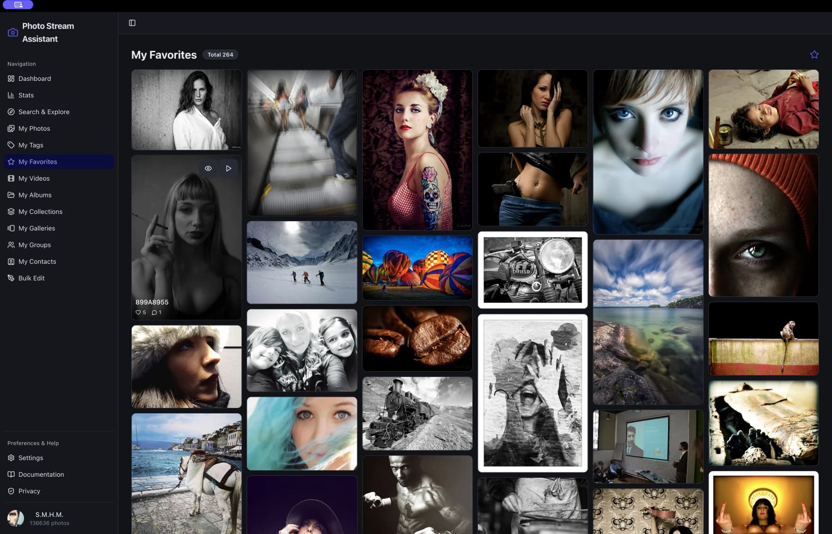Select the Bulk Edit pencil icon
The height and width of the screenshot is (534, 832).
[x=11, y=278]
